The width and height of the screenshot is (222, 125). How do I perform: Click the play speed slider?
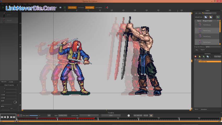click(x=34, y=115)
